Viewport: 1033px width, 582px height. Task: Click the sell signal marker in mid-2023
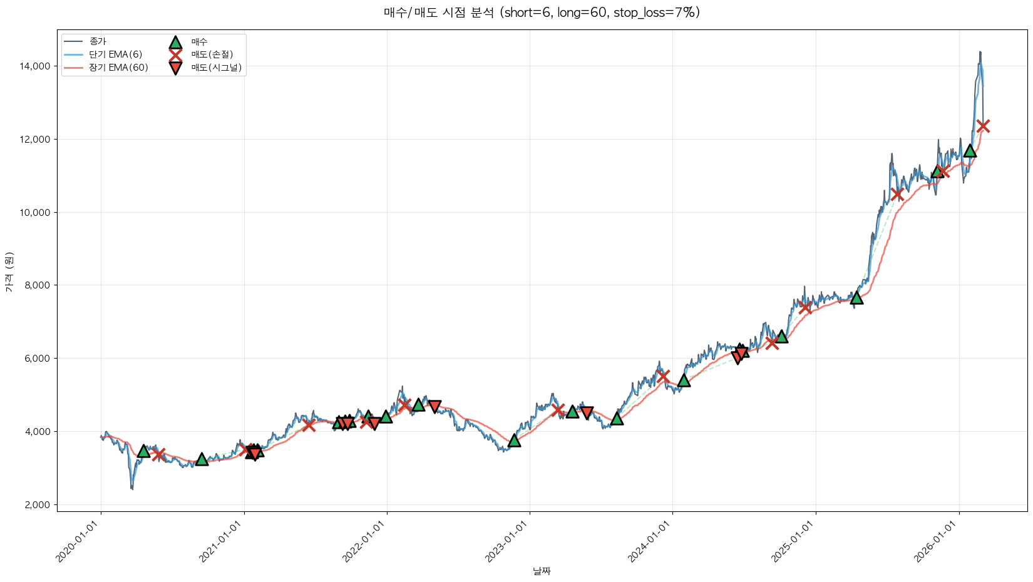click(587, 413)
